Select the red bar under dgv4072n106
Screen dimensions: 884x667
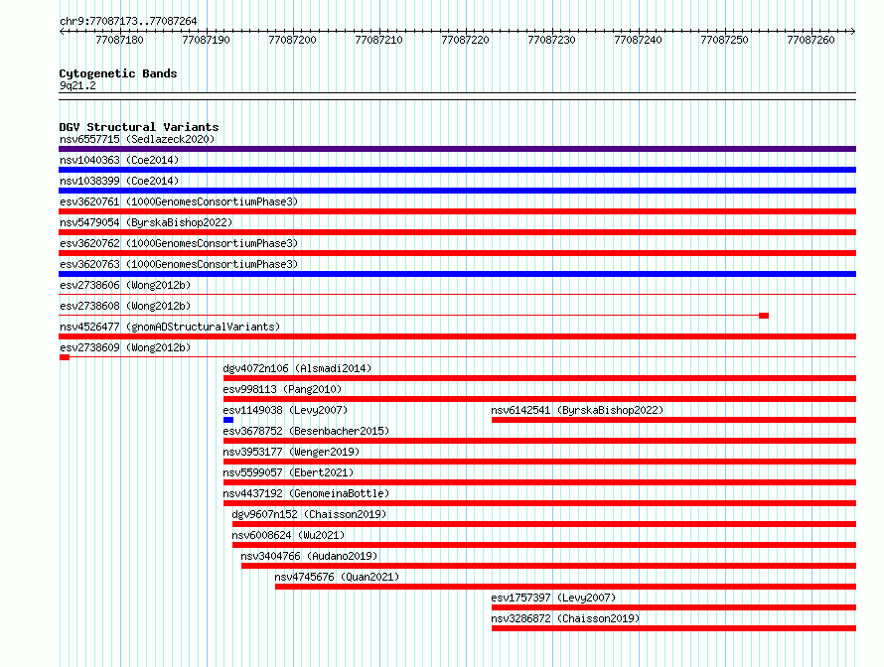tap(540, 378)
